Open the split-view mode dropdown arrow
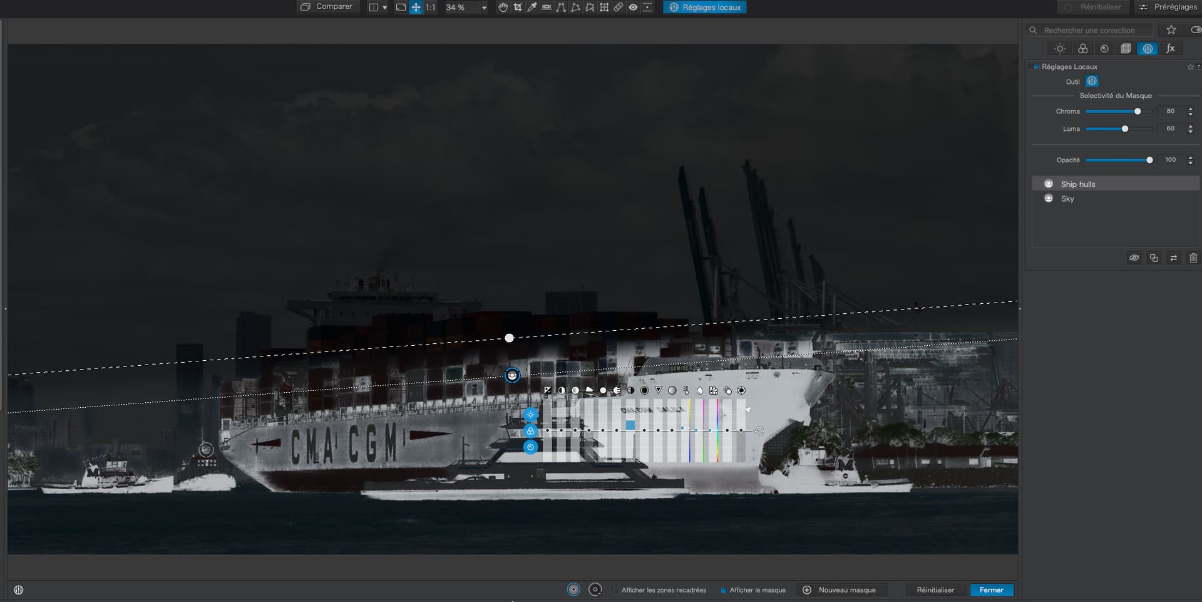Screen dimensions: 1202x602 384,8
